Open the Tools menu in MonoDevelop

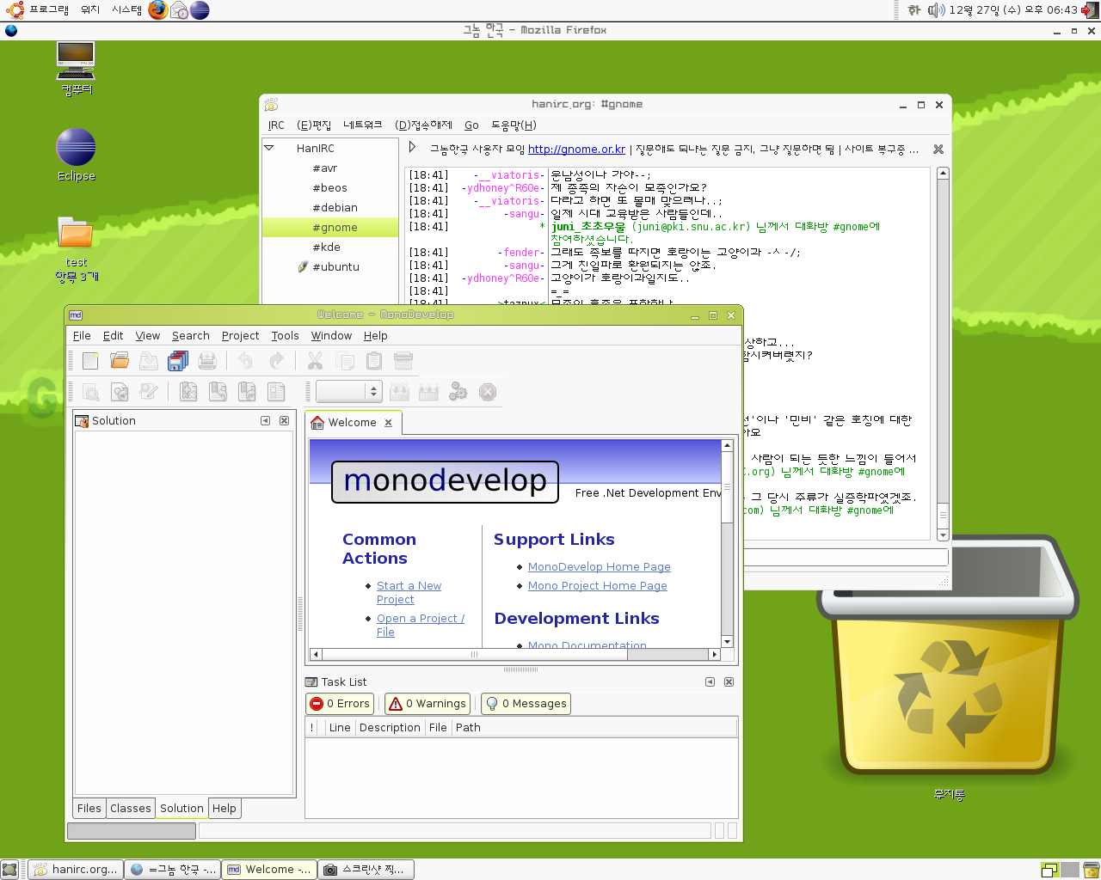(285, 336)
